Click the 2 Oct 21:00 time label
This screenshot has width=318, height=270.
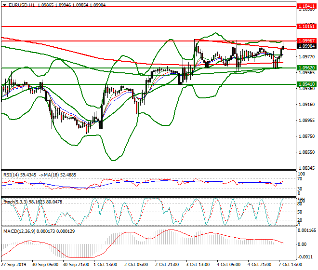coord(167,265)
